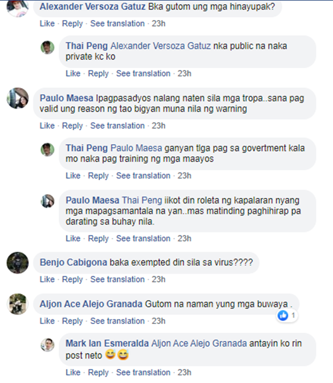Reply to Alexander Versoza Gatuz's comment
The width and height of the screenshot is (333, 383).
72,24
